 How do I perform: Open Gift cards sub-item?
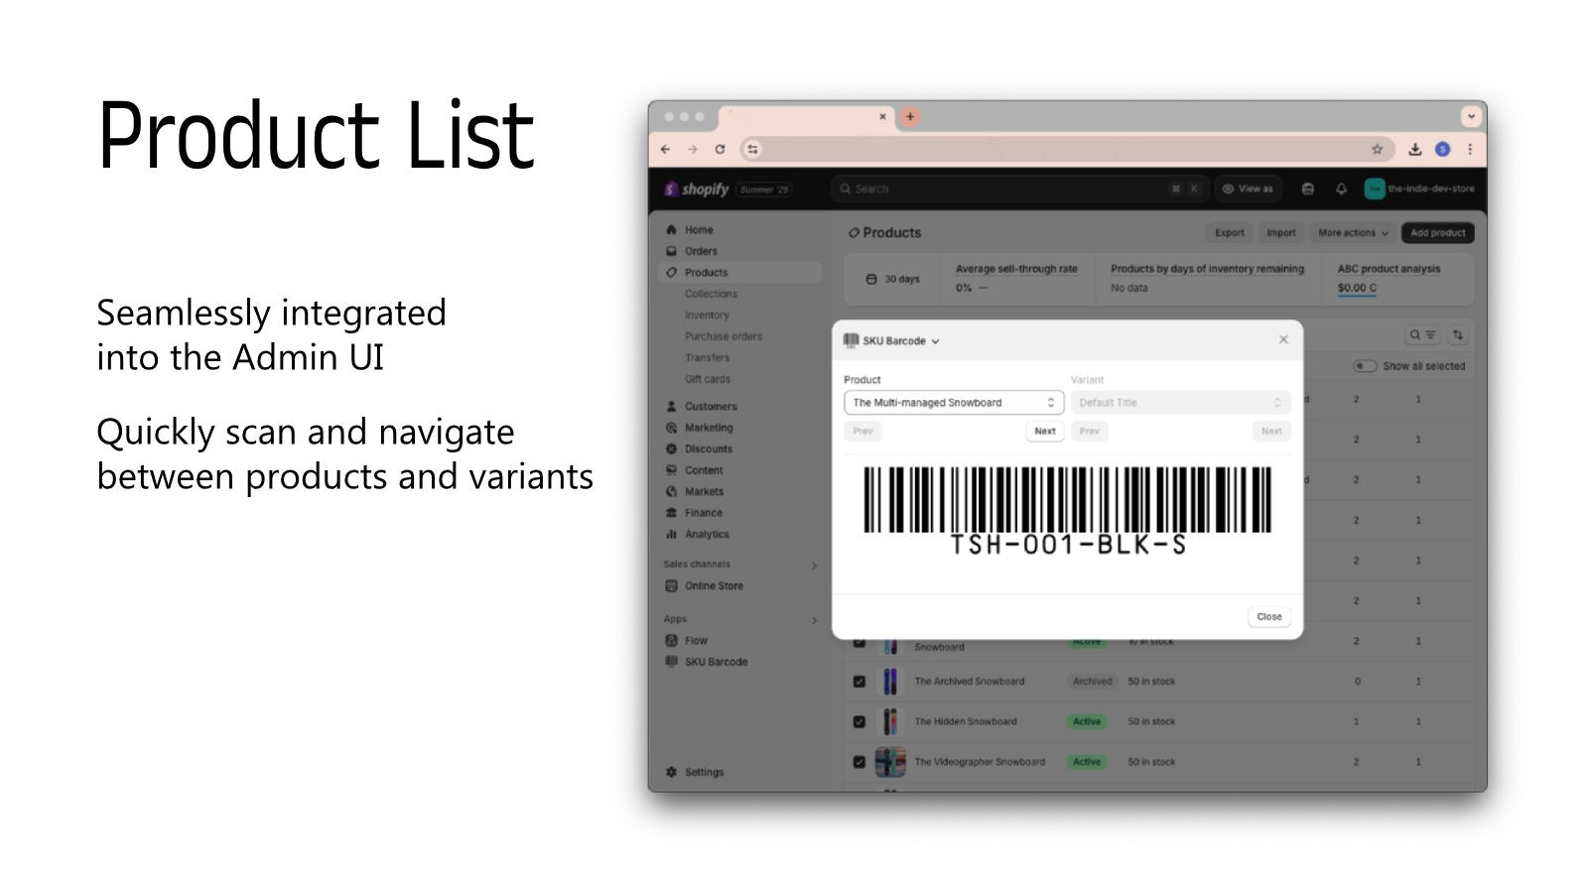708,379
